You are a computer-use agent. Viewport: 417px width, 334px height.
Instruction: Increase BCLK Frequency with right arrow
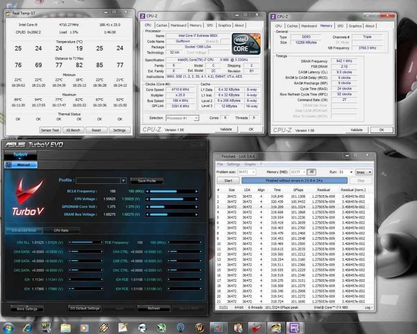click(196, 191)
